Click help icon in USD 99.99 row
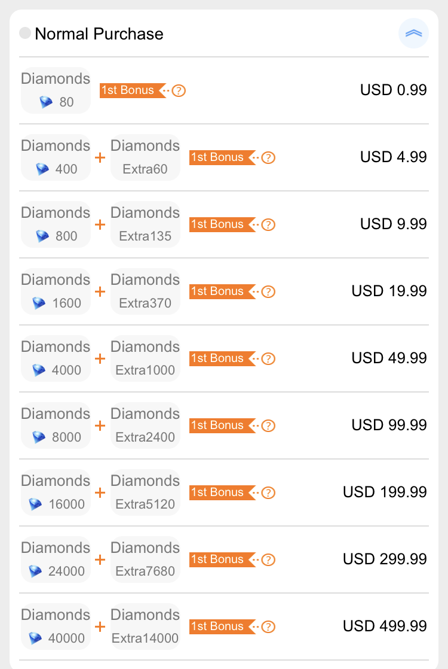The height and width of the screenshot is (669, 448). 268,425
